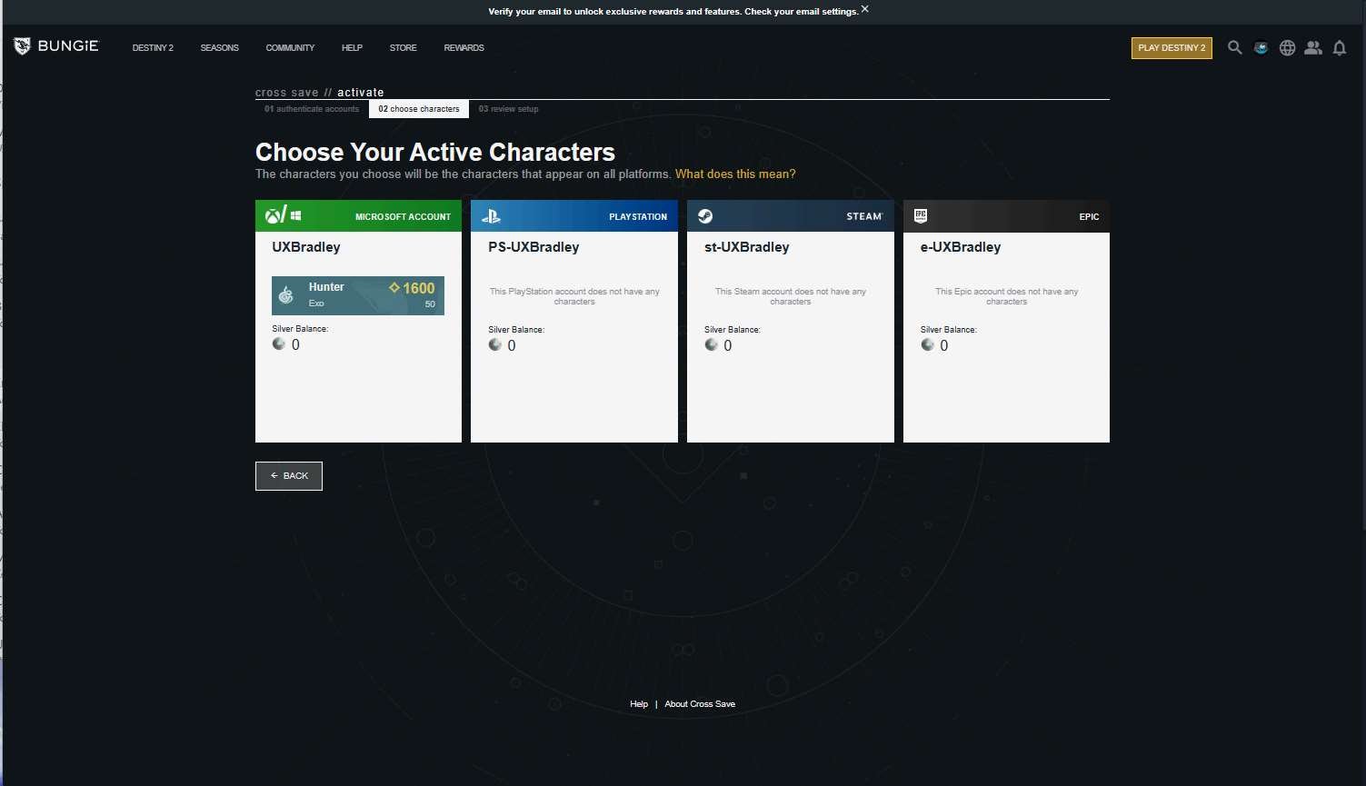Click the PlayStation card header
Viewport: 1366px width, 786px height.
coord(574,216)
